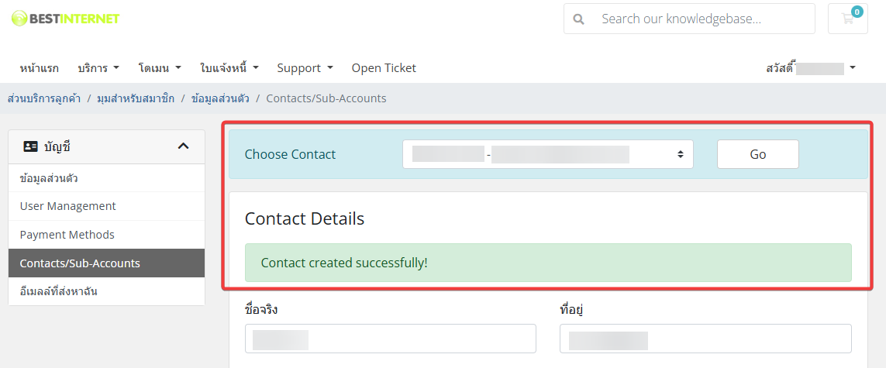886x368 pixels.
Task: Open Payment Methods in the sidebar
Action: pos(107,235)
